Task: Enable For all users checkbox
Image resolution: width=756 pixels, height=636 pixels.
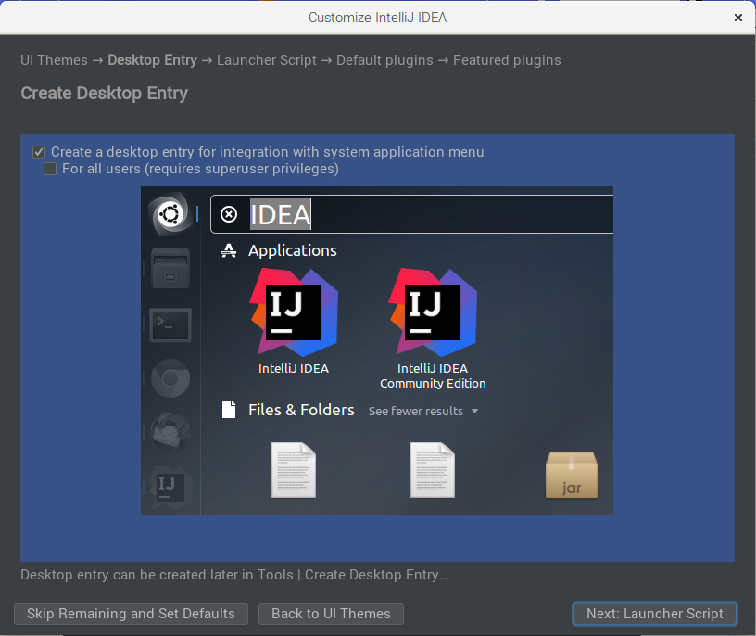Action: point(50,169)
